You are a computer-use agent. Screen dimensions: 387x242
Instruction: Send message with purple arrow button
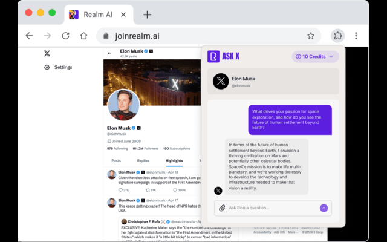click(324, 208)
